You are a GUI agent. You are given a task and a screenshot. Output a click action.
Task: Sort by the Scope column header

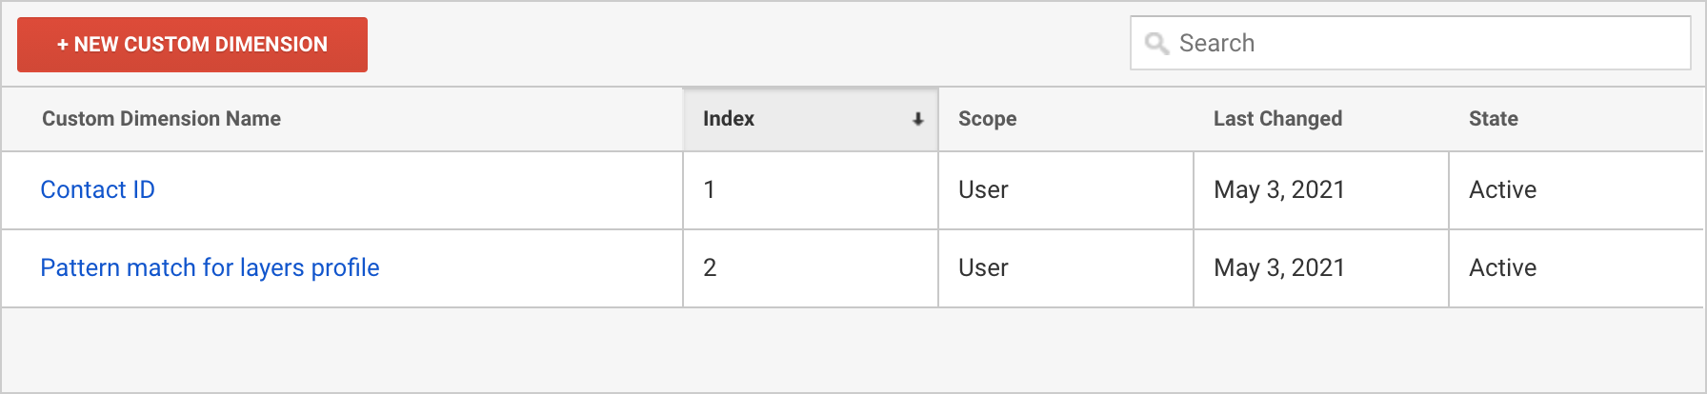tap(987, 119)
